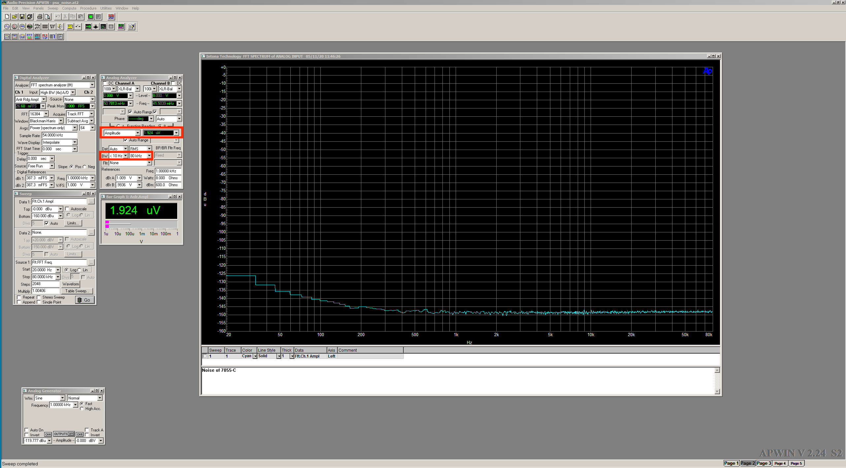Image resolution: width=846 pixels, height=468 pixels.
Task: Click the Table Sweep... button
Action: (x=77, y=291)
